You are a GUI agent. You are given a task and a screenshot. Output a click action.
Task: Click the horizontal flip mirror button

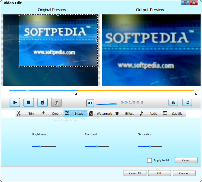click(174, 103)
